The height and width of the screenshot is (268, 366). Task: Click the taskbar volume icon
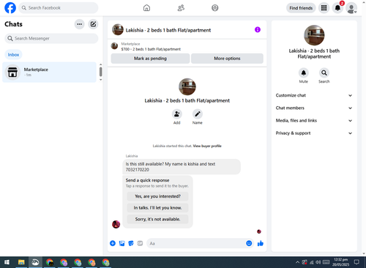tap(318, 262)
